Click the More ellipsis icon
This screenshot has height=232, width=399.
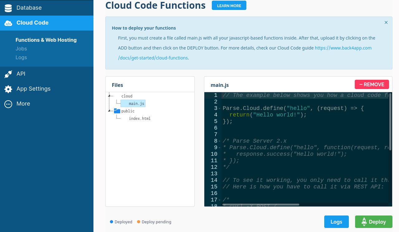[x=8, y=104]
